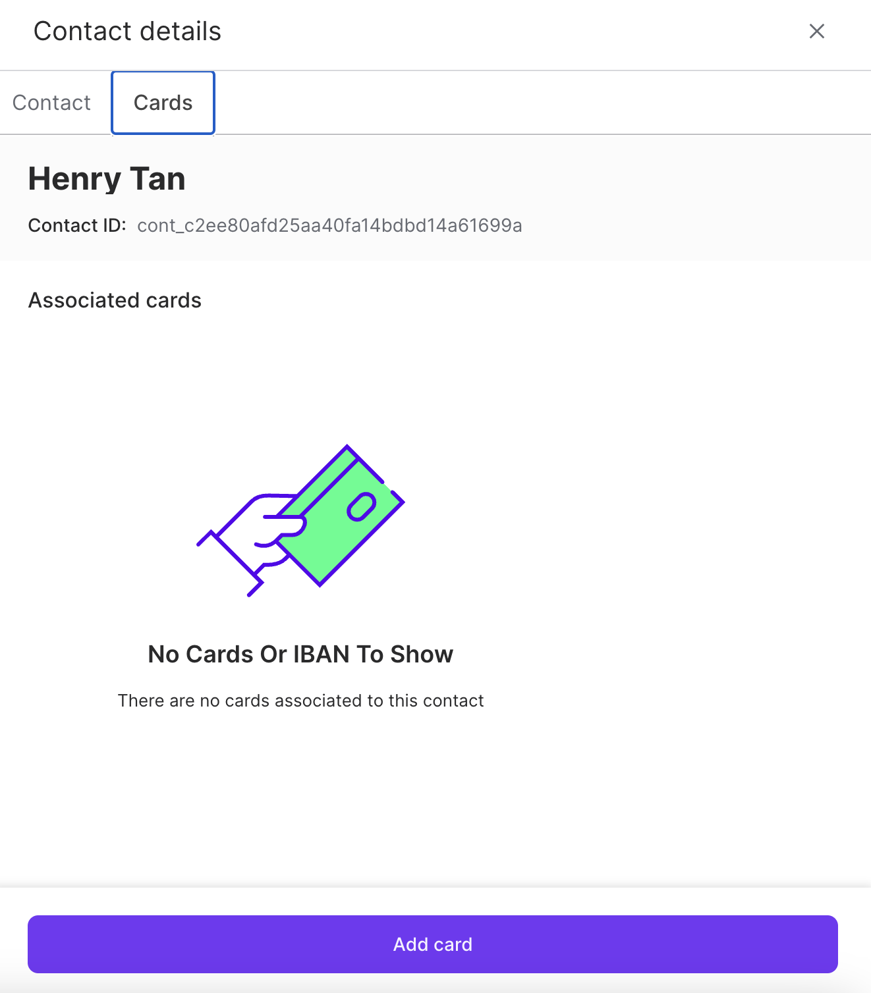Click the Contact ID label

tap(76, 226)
